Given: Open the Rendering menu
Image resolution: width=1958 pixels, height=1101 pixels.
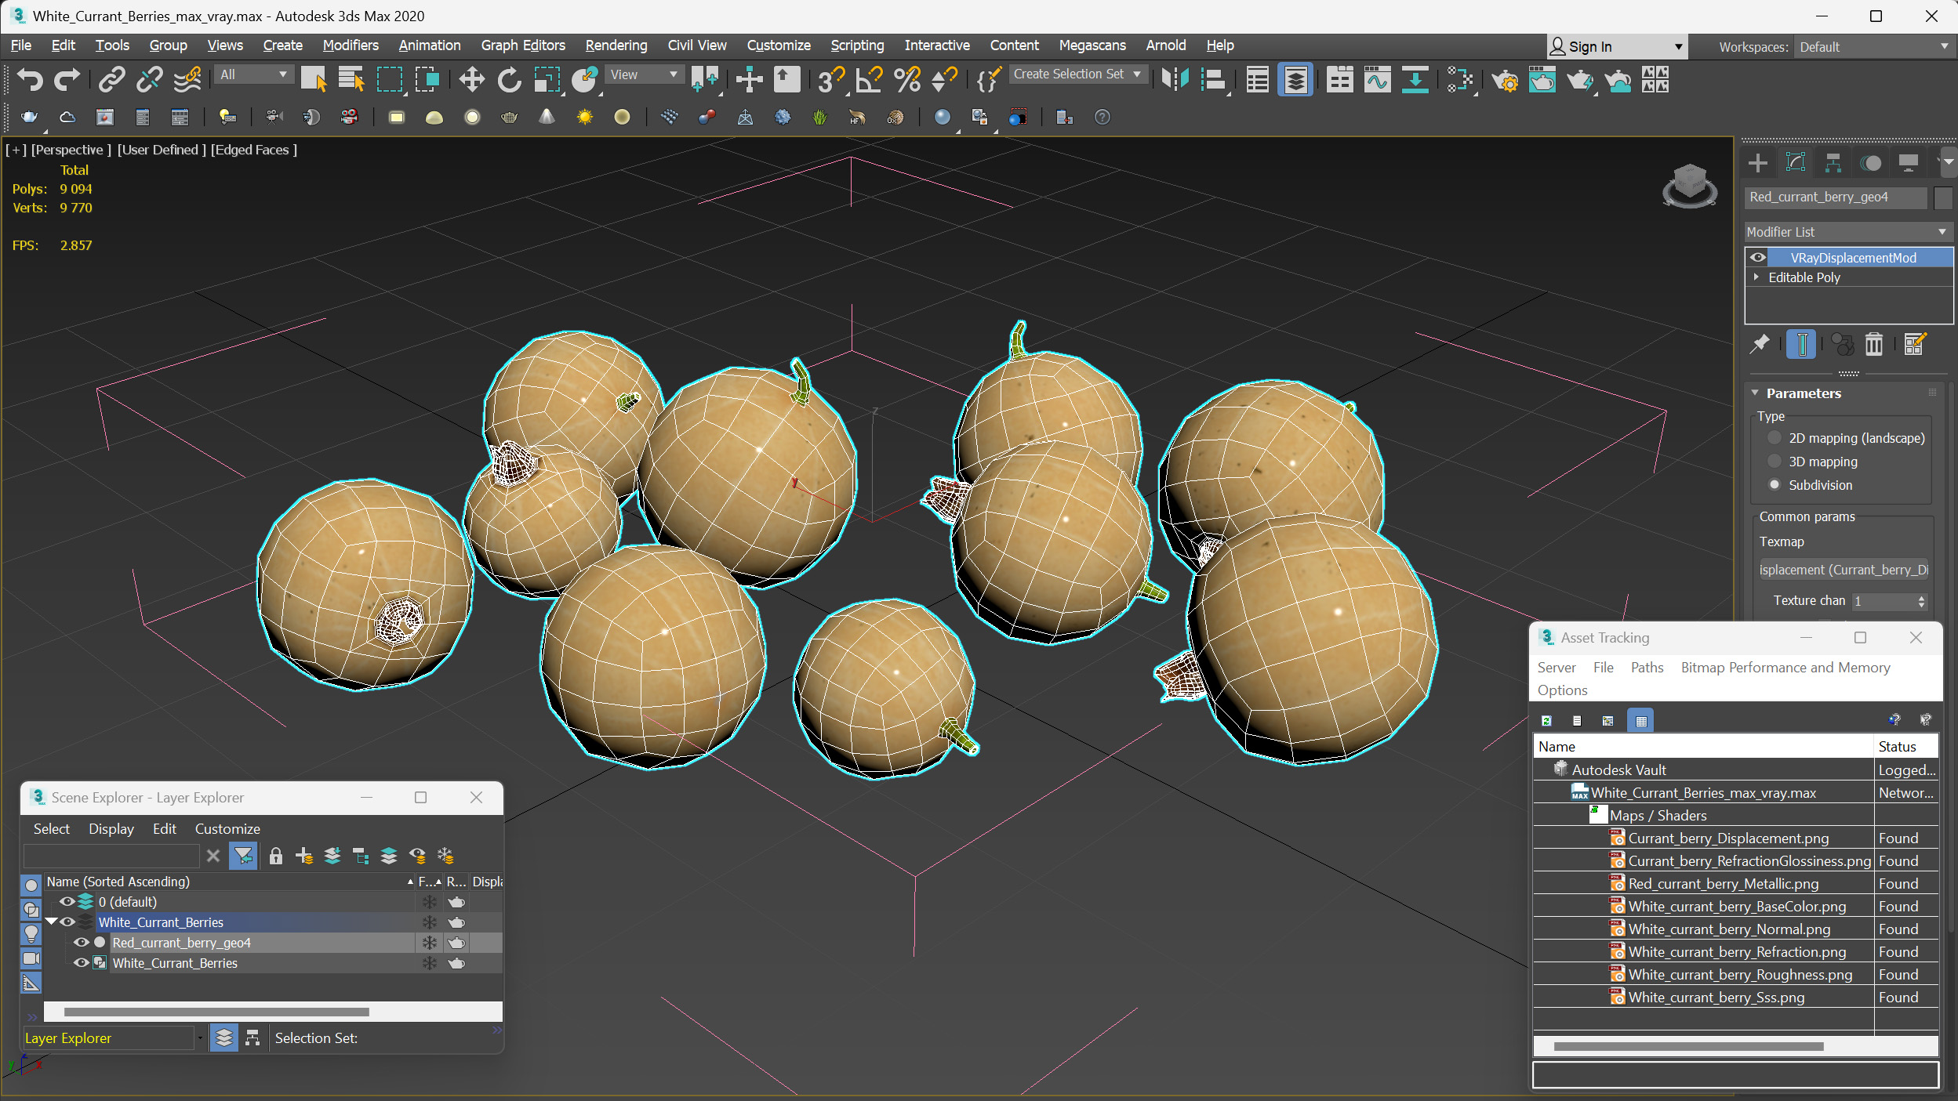Looking at the screenshot, I should [x=616, y=45].
